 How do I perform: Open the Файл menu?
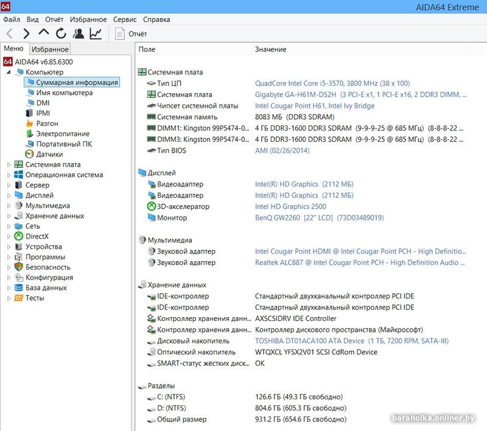coord(12,19)
